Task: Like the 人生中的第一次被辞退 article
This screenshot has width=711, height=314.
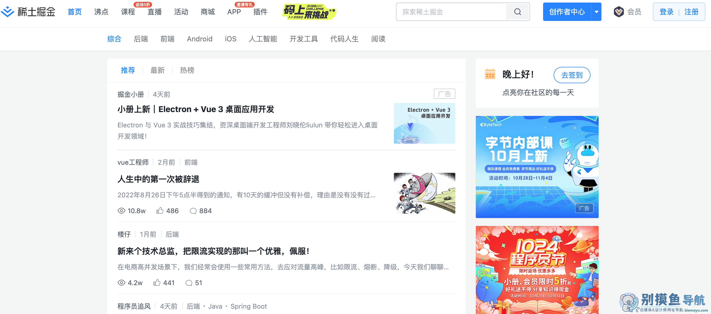Action: 160,211
